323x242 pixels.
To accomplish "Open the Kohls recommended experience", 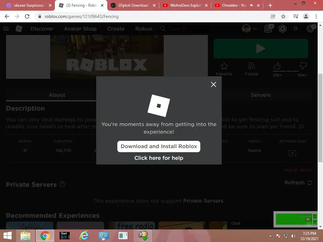I will click(x=30, y=226).
